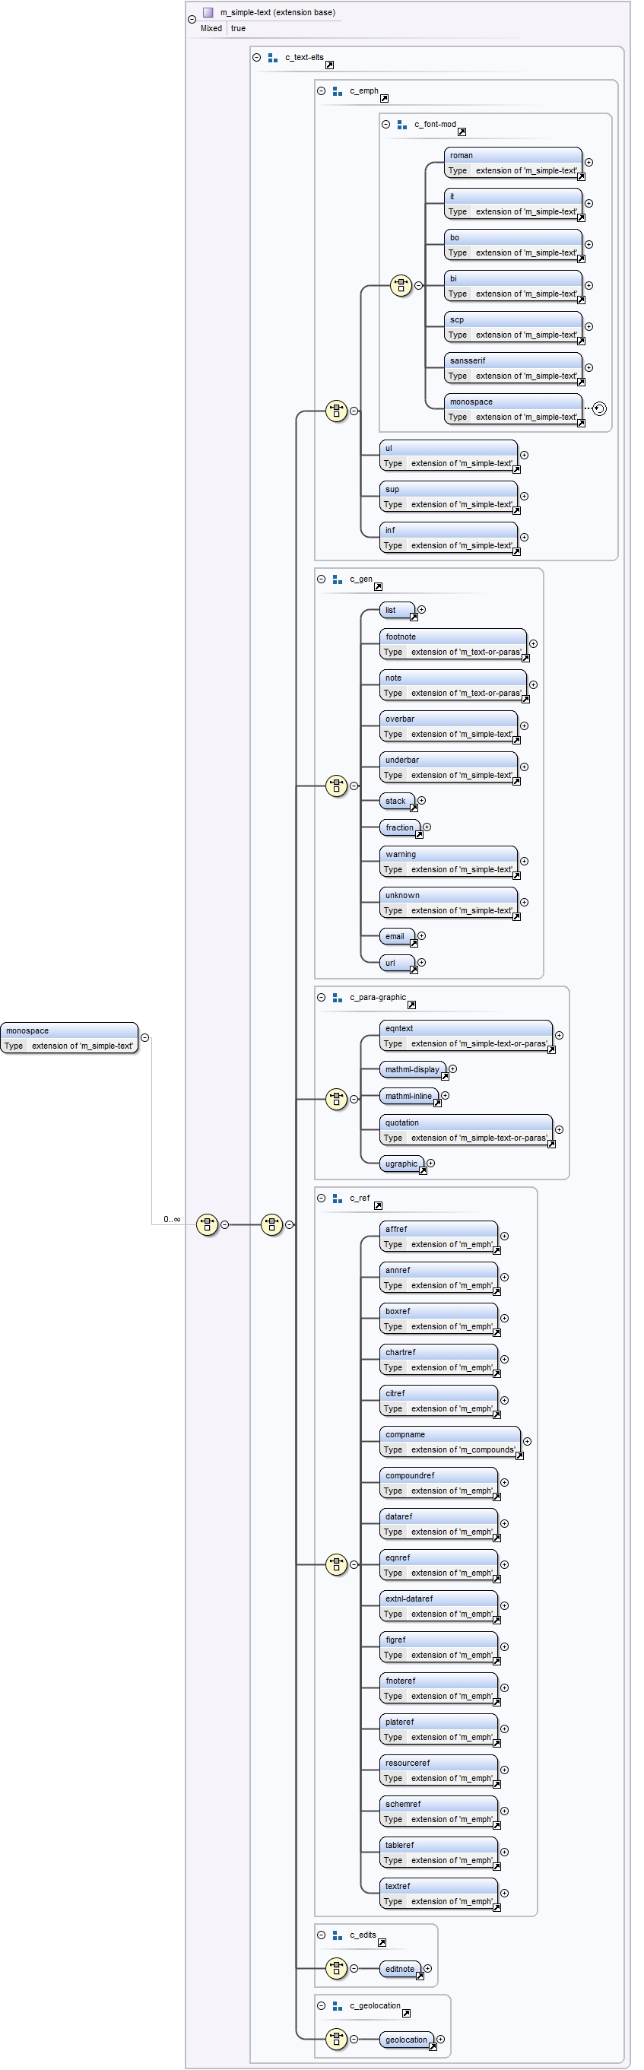Collapse the root monospace element
Viewport: 644px width, 2070px height.
144,1037
